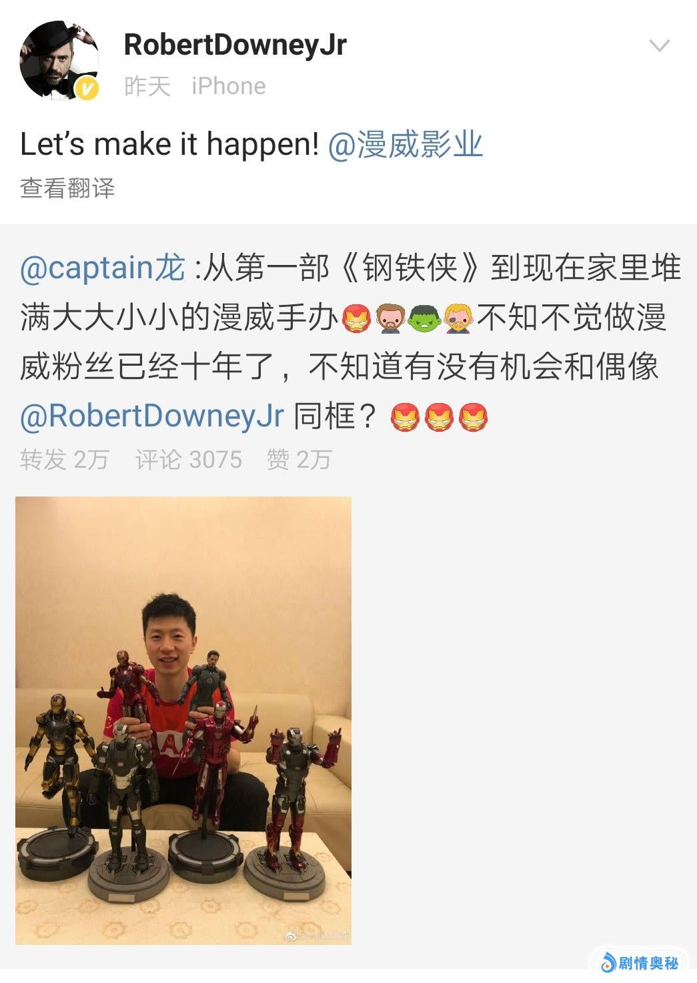The image size is (697, 983).
Task: Tap 查看翻译 to view translation
Action: coord(67,188)
